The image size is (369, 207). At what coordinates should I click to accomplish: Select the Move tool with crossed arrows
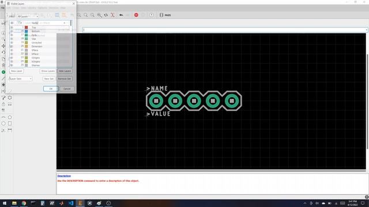3,46
